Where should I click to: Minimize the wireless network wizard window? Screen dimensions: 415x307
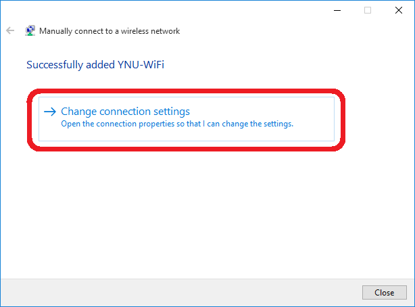pos(337,10)
